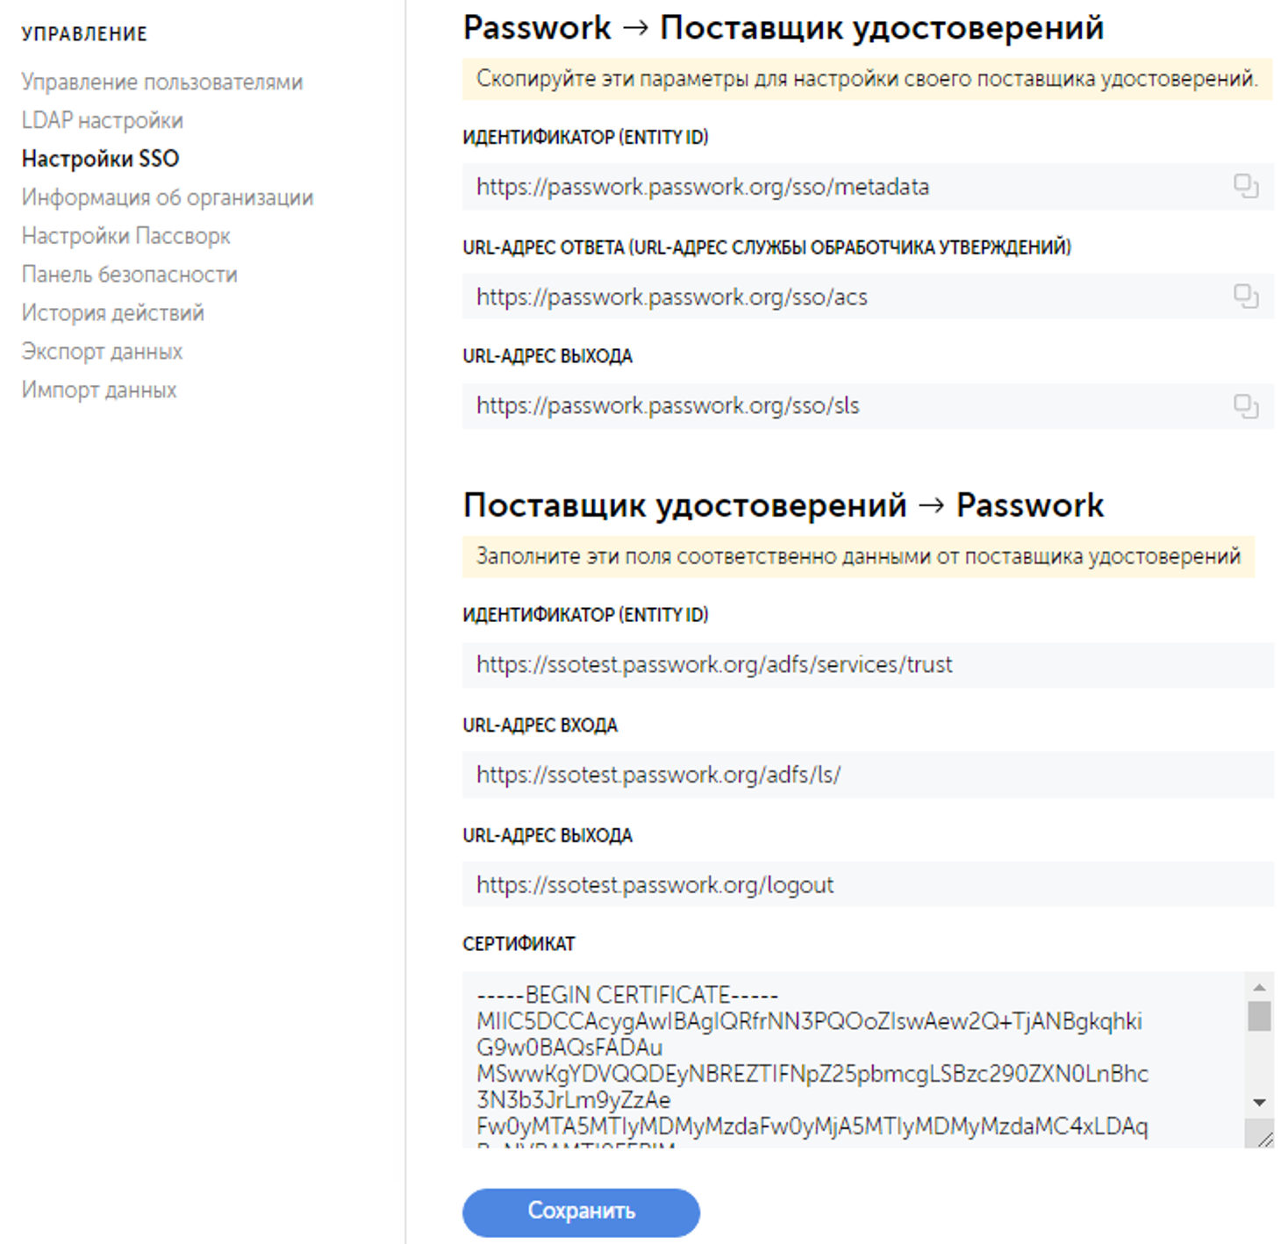Click the Сохранить button

point(580,1212)
